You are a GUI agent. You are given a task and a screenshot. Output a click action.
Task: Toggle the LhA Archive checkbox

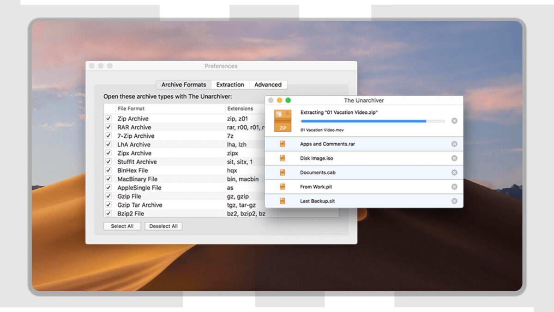(x=108, y=144)
